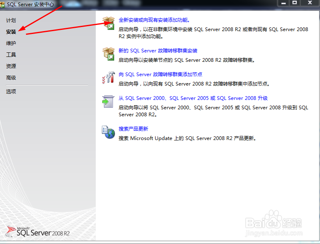The image size is (320, 244).
Task: Click the SQL Server title bar icon
Action: pyautogui.click(x=2, y=5)
